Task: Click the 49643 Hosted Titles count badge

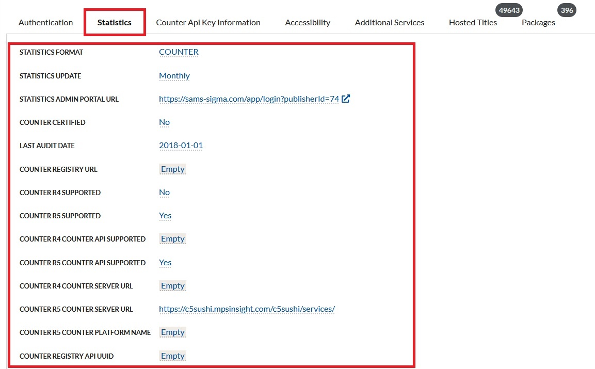Action: tap(509, 10)
